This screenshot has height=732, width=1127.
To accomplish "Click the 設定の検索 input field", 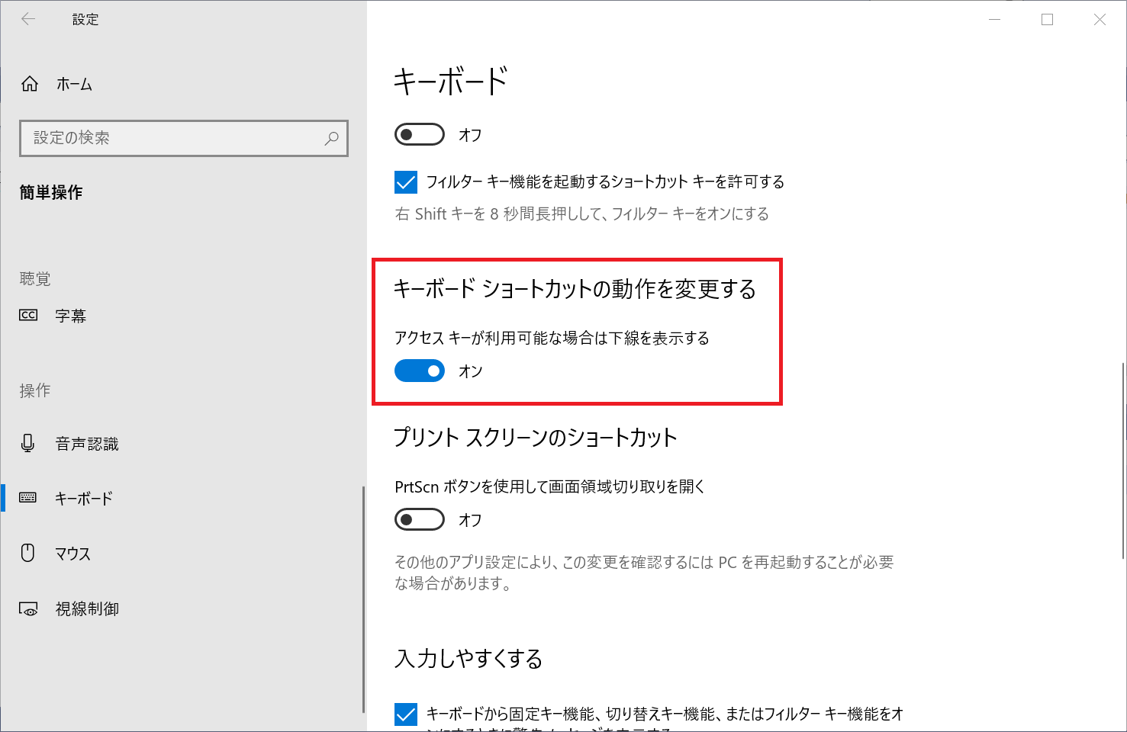I will tap(184, 138).
